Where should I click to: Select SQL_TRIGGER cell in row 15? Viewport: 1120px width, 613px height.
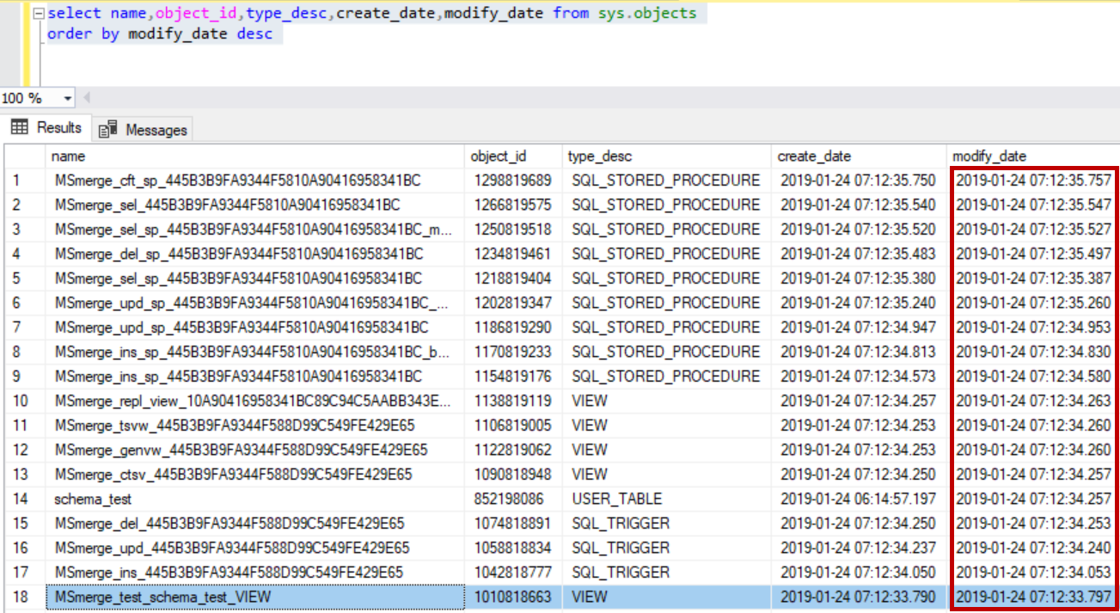point(666,524)
